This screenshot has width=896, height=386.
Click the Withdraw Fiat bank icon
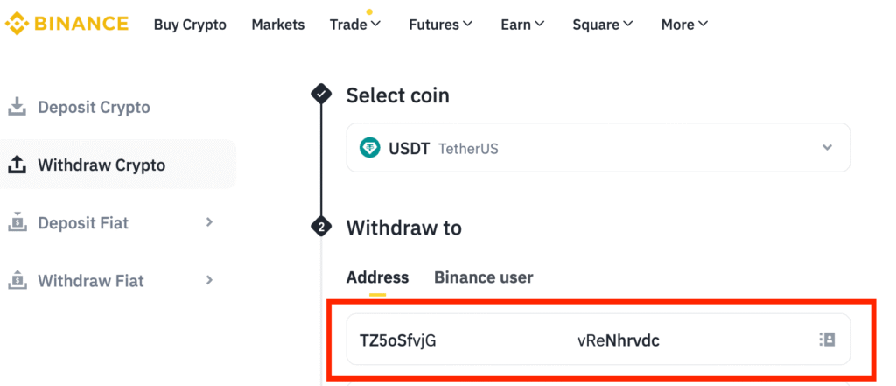click(17, 281)
